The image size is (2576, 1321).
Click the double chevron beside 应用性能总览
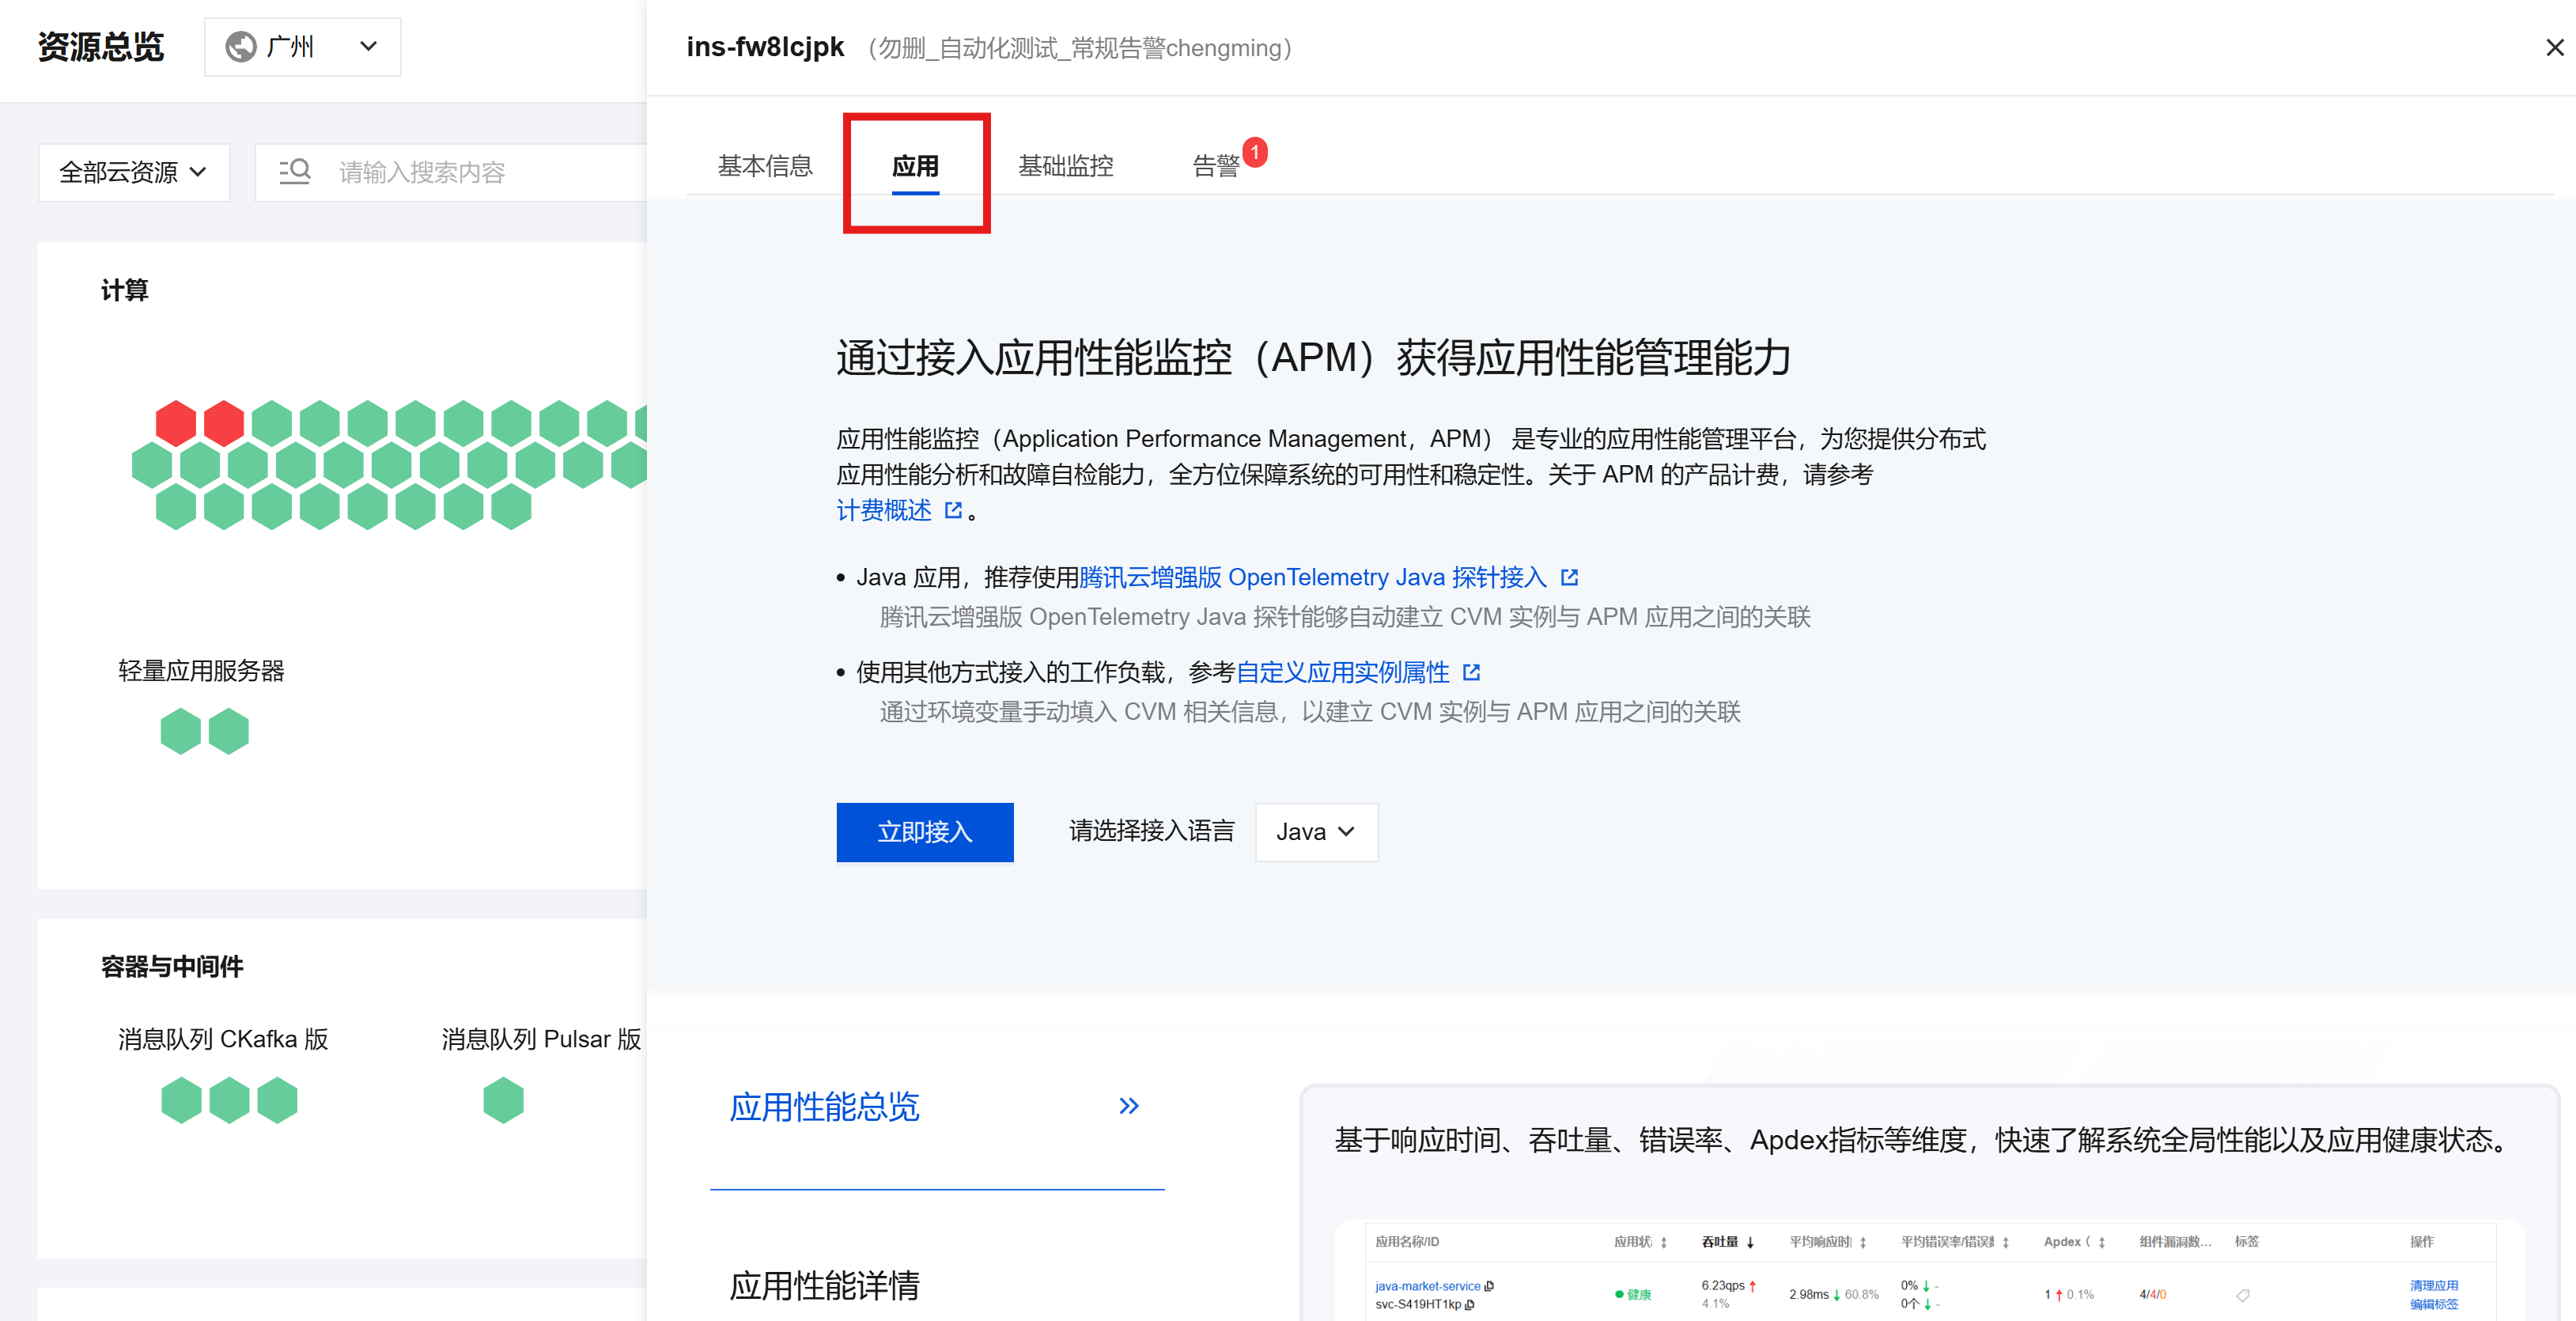(x=1128, y=1105)
